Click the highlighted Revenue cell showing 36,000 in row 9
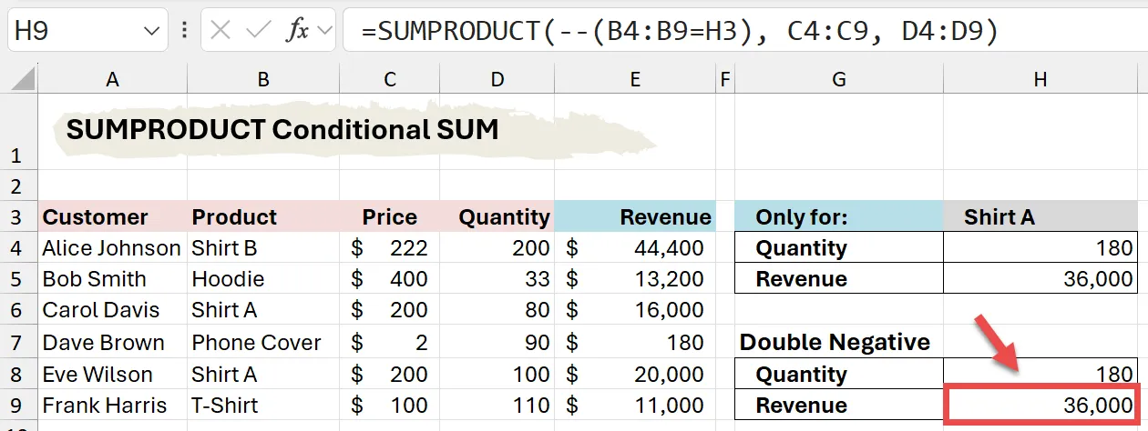The height and width of the screenshot is (431, 1148). click(x=1040, y=406)
